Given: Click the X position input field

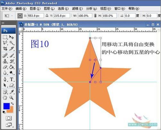Looking at the screenshot, I should click(36, 16).
